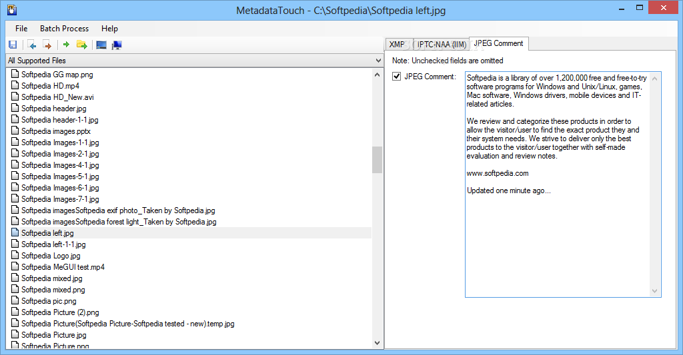Viewport: 683px width, 355px height.
Task: Close the MetadataTouch window
Action: point(664,7)
